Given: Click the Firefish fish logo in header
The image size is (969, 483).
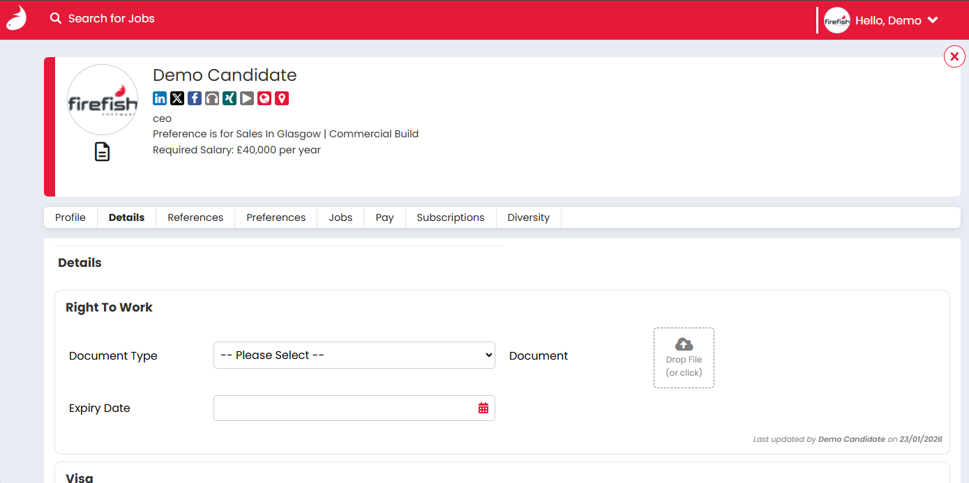Looking at the screenshot, I should (x=16, y=19).
